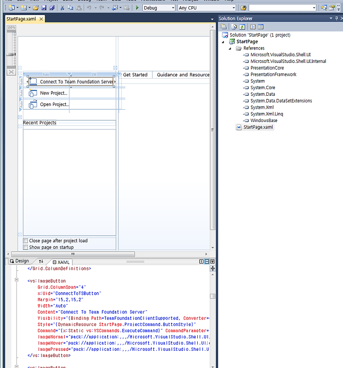
Task: Click the Find in Files icon
Action: pos(243,8)
